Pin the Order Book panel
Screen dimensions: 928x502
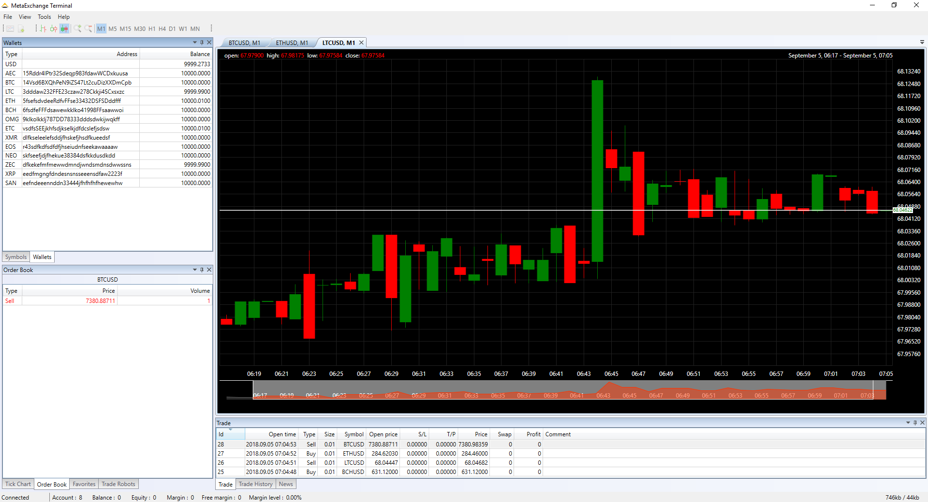202,270
